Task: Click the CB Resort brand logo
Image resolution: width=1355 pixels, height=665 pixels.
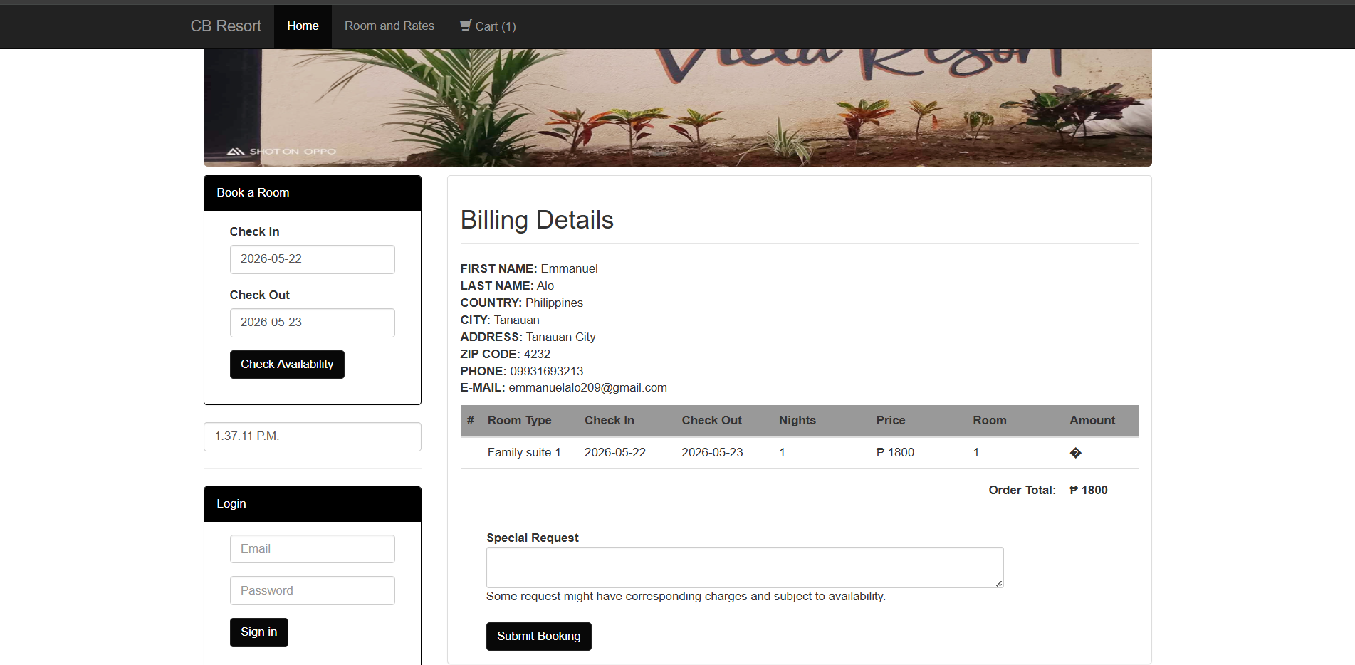Action: (226, 26)
